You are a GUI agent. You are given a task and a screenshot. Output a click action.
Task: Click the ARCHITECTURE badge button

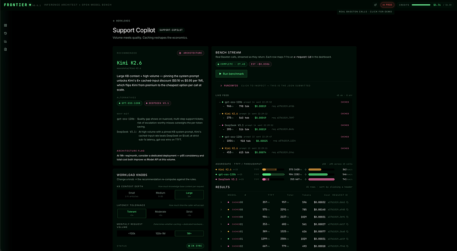pos(191,53)
